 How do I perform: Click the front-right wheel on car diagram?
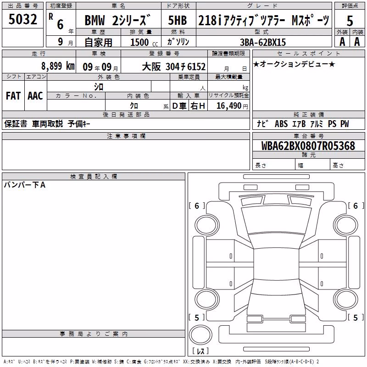click(x=346, y=225)
